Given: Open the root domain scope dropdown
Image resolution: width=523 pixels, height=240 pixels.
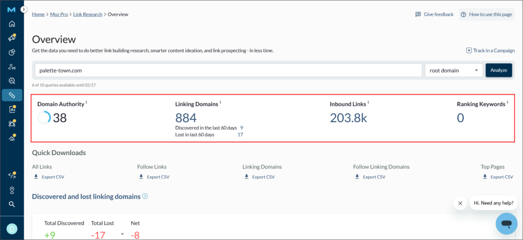Looking at the screenshot, I should [x=454, y=70].
